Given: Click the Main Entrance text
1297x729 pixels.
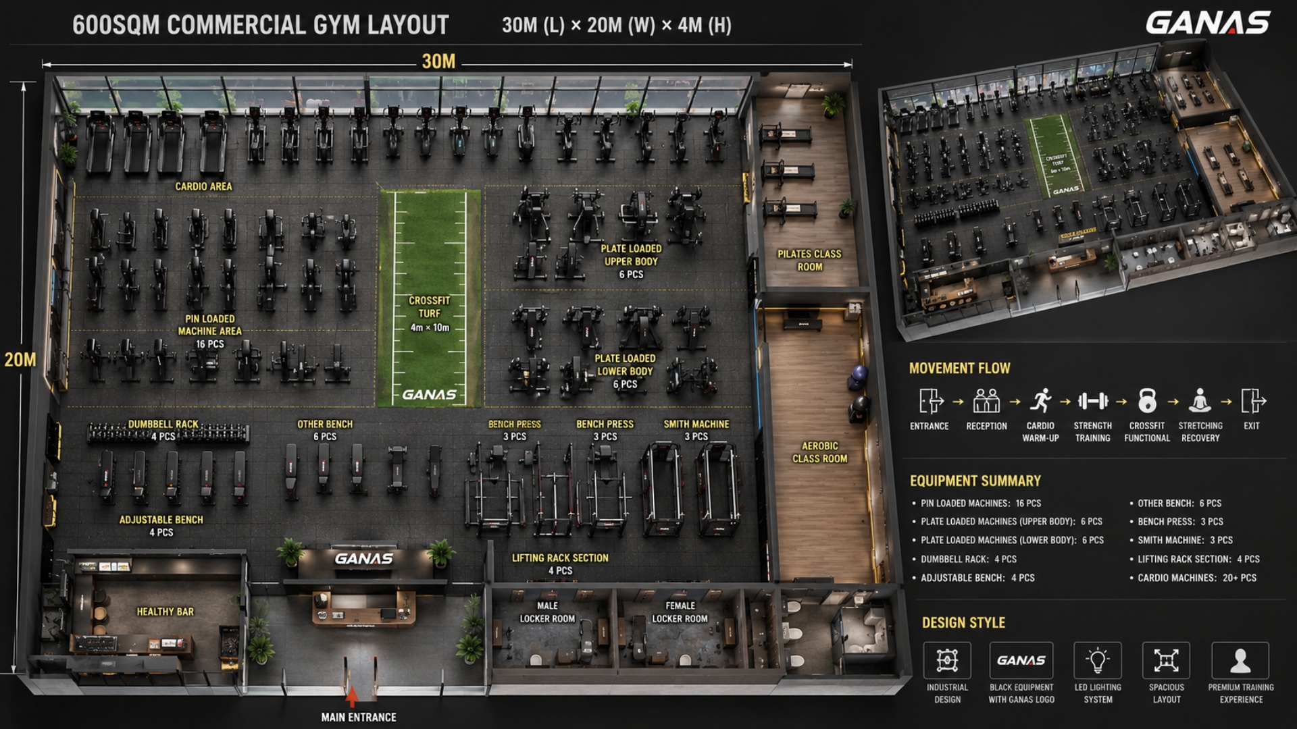Looking at the screenshot, I should point(359,718).
